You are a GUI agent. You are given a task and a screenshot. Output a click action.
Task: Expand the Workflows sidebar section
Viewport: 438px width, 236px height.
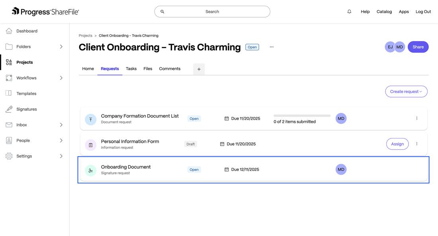[x=61, y=78]
